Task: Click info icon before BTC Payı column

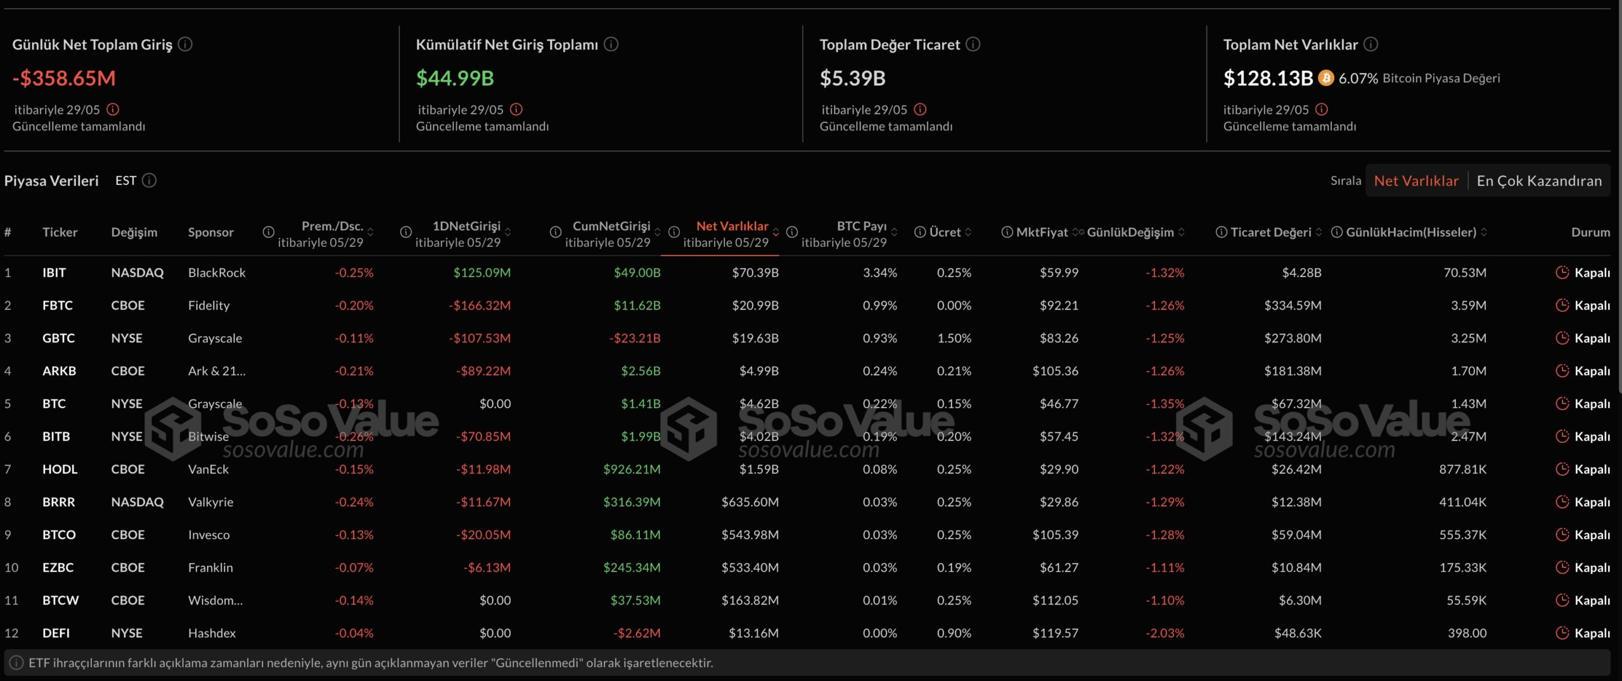Action: [792, 232]
